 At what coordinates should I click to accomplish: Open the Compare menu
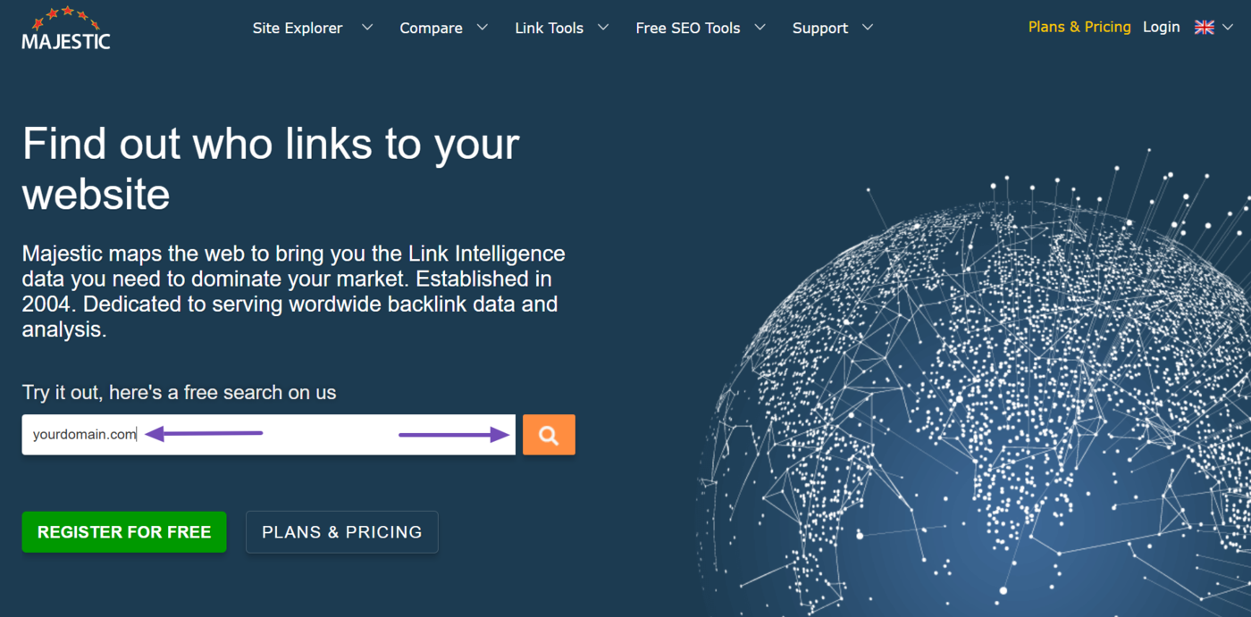431,28
